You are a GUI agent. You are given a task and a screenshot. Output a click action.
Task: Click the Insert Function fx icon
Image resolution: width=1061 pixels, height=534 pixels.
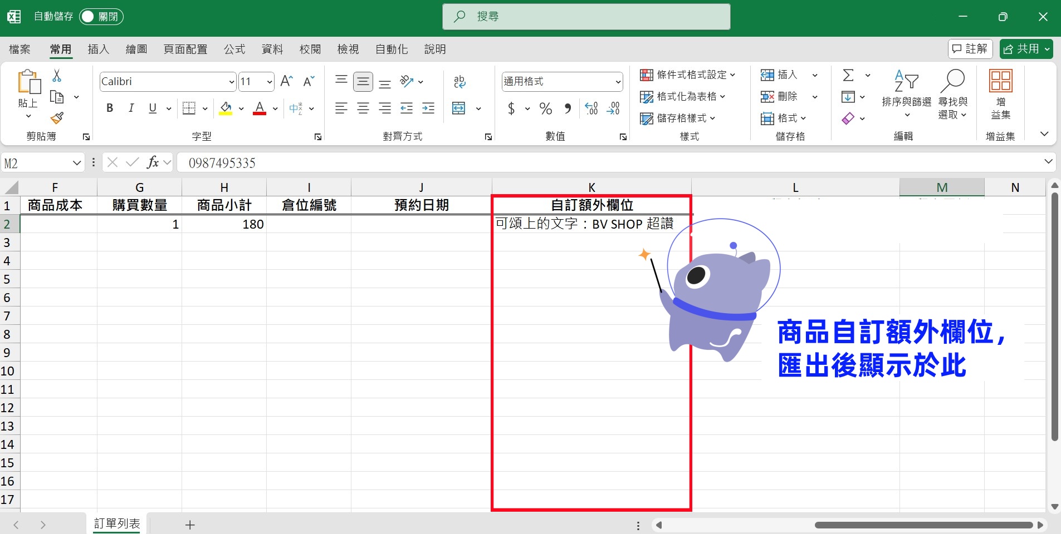(x=153, y=162)
